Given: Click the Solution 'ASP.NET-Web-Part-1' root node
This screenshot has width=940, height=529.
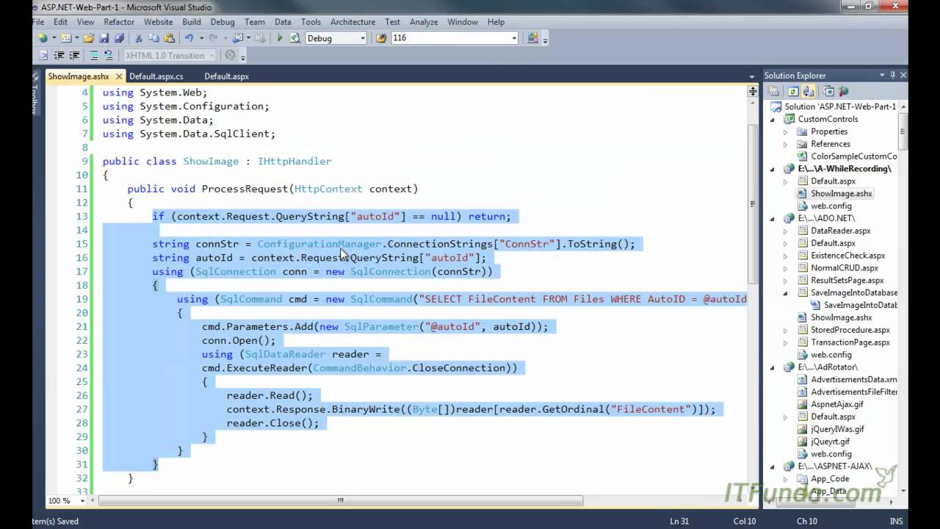Looking at the screenshot, I should (839, 107).
